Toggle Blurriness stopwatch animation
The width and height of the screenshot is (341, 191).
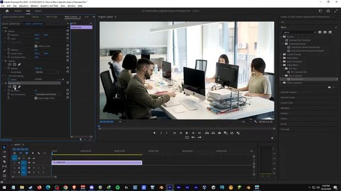pyautogui.click(x=9, y=91)
